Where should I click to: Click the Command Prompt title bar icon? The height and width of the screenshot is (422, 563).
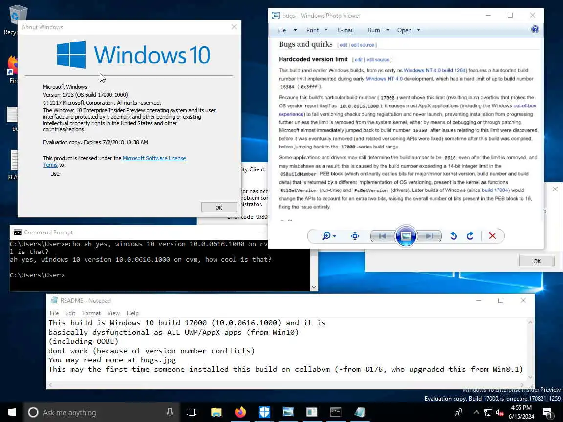[17, 232]
